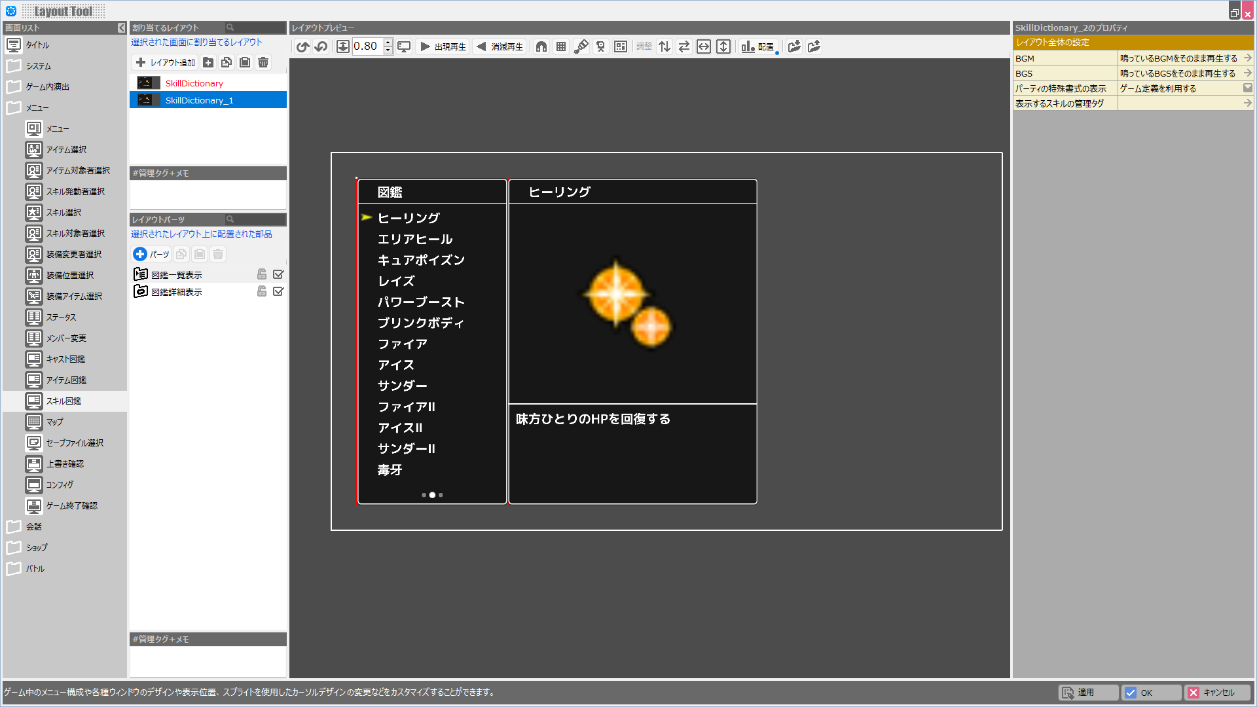Click the delete layout trash icon

tap(263, 62)
